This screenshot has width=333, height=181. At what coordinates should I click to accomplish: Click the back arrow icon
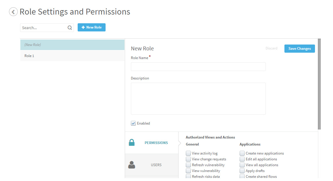[13, 12]
